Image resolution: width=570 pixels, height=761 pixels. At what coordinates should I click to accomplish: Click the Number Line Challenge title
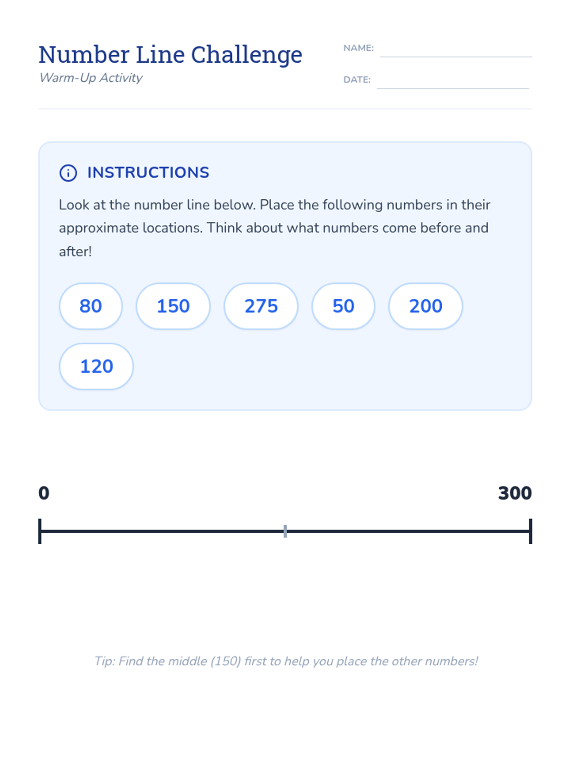[171, 55]
